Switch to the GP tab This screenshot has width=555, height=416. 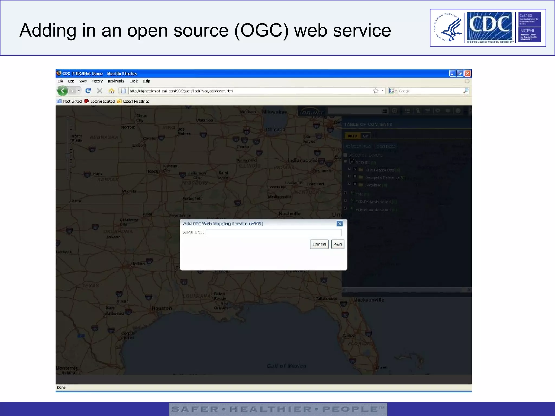coord(365,136)
